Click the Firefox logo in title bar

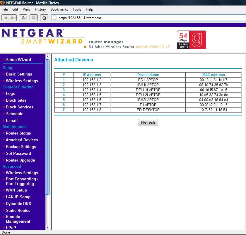3,3
